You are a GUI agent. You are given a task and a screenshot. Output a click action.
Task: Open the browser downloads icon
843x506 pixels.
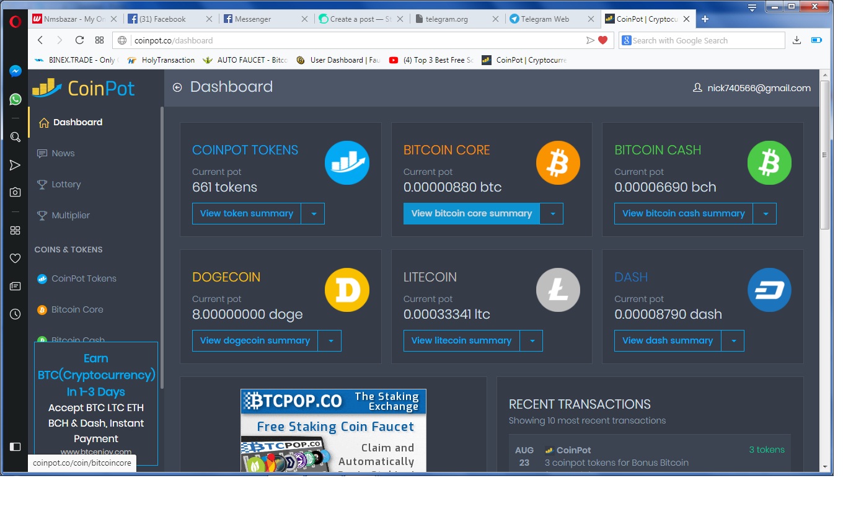(x=797, y=40)
